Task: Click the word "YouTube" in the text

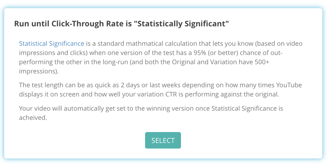Action: (x=289, y=85)
